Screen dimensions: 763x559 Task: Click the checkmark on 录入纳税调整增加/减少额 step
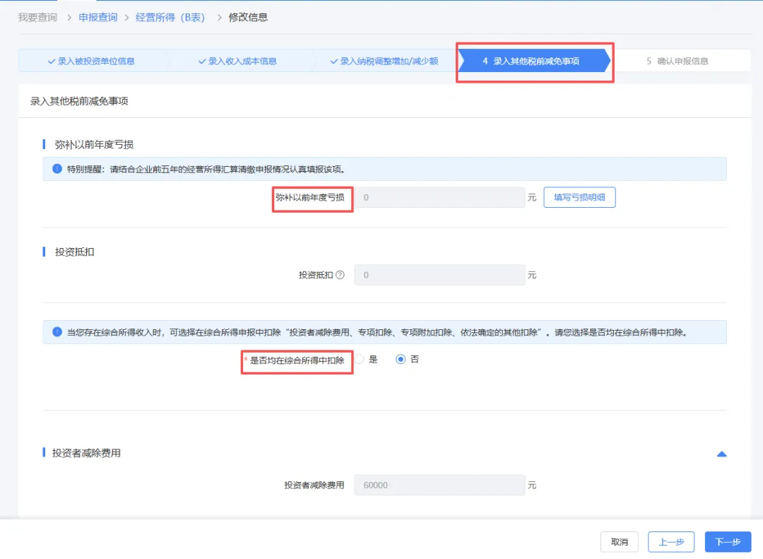pos(333,61)
